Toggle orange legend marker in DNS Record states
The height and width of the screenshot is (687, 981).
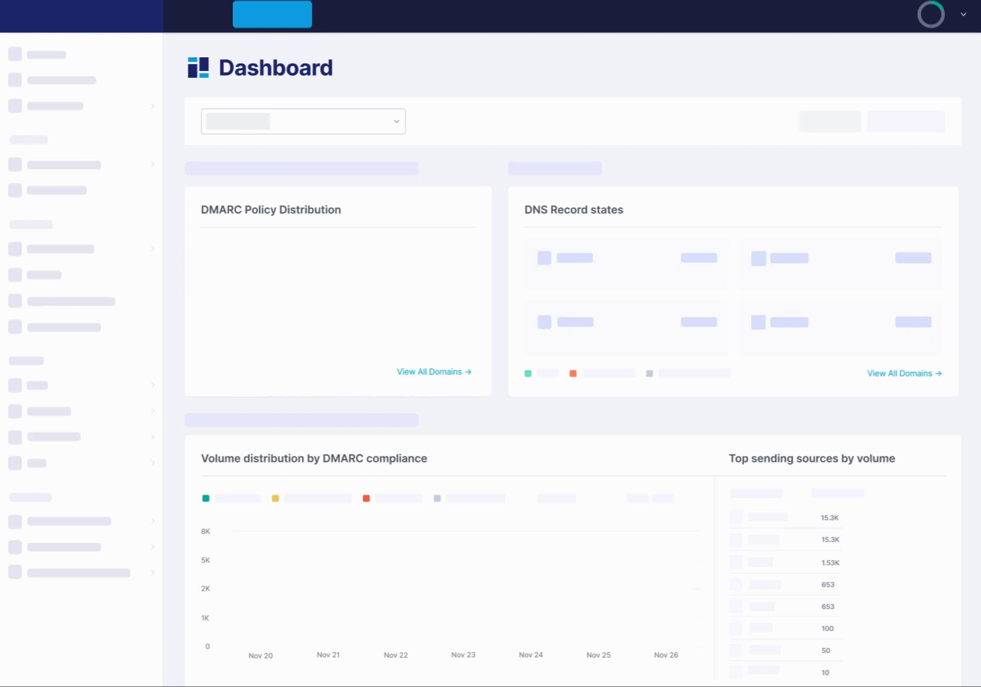[573, 374]
